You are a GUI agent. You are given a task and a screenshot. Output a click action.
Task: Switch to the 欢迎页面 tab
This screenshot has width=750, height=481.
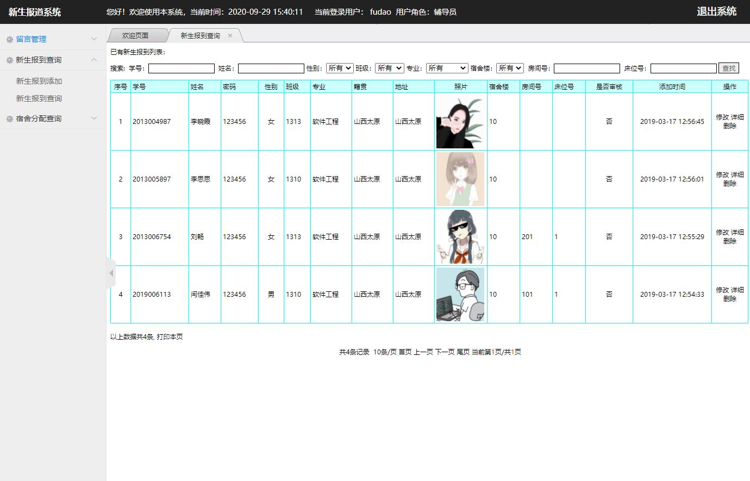135,36
